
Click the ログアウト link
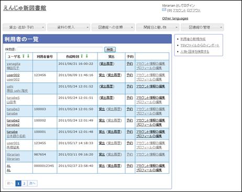194,10
